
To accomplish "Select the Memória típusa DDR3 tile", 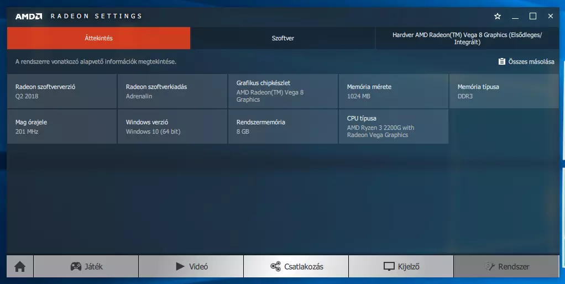I will coord(504,91).
